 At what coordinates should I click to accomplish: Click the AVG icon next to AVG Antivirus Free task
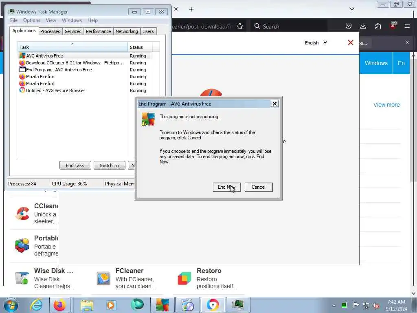[22, 56]
